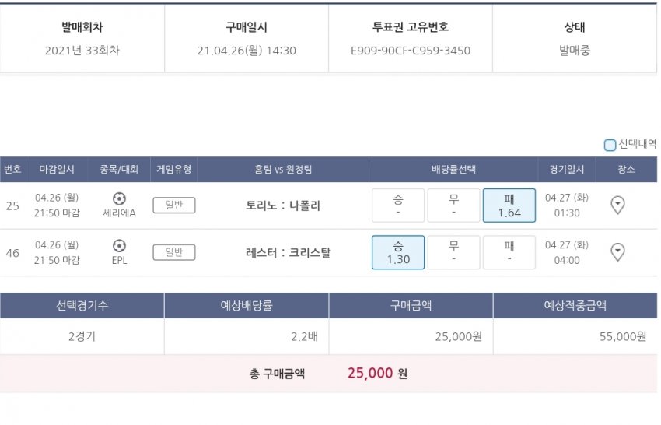Deselect 승 1.30 for 레스터 : 크리스탈
Screen dimensions: 661x425
398,252
